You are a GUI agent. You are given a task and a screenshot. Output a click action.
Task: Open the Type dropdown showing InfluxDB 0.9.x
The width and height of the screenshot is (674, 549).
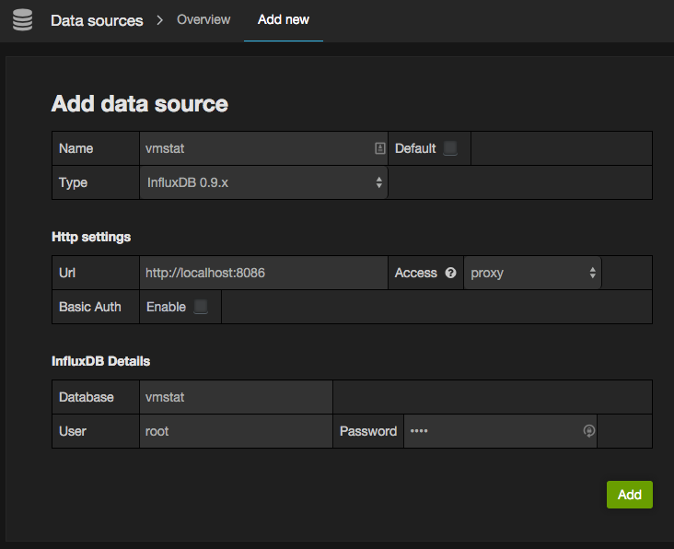click(x=264, y=182)
